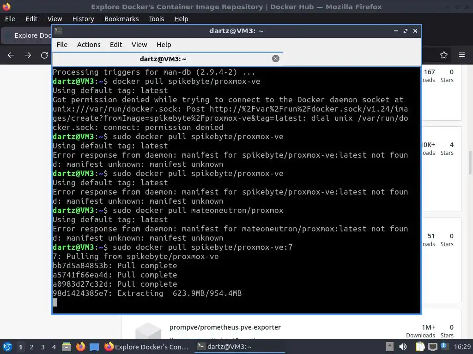Click the Firefox page vertical scrollbar
Screen dimensions: 473x354
tap(470, 163)
